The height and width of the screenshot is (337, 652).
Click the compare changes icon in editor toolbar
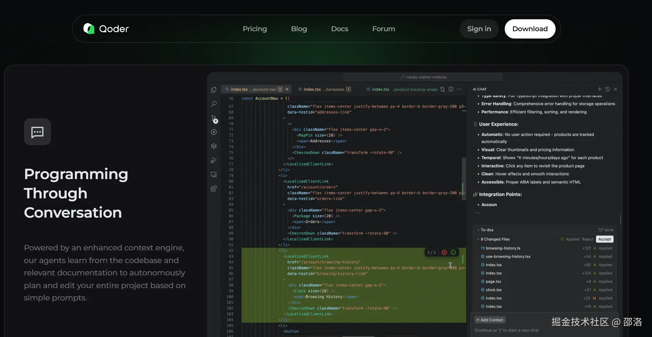tap(442, 89)
